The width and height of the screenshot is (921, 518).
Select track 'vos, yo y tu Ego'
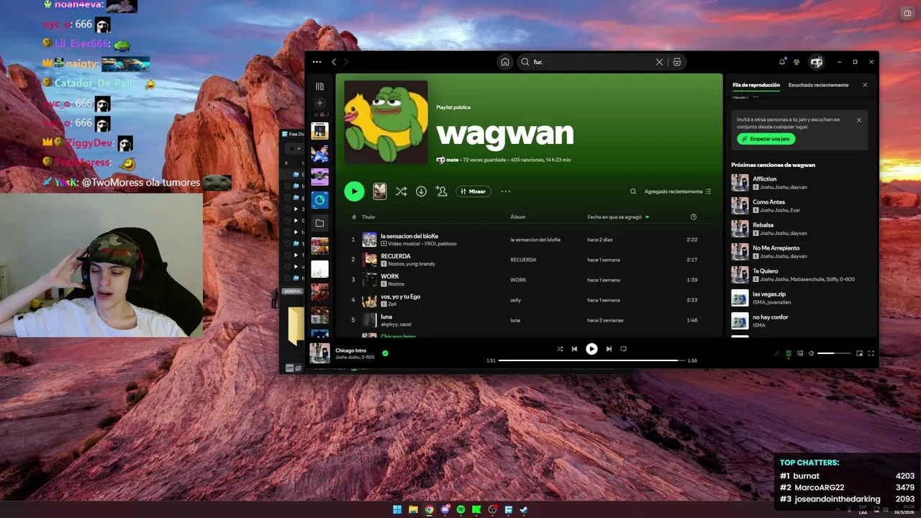point(529,300)
